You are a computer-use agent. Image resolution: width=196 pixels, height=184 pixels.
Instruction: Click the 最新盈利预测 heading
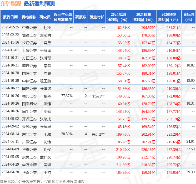click(x=39, y=4)
